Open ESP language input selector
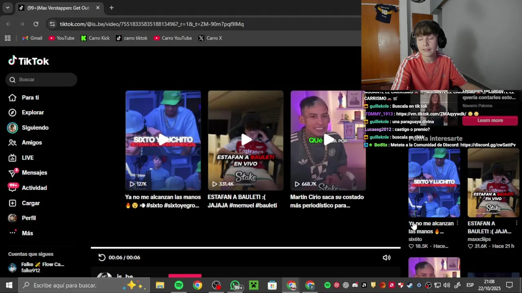This screenshot has width=522, height=293. (470, 285)
